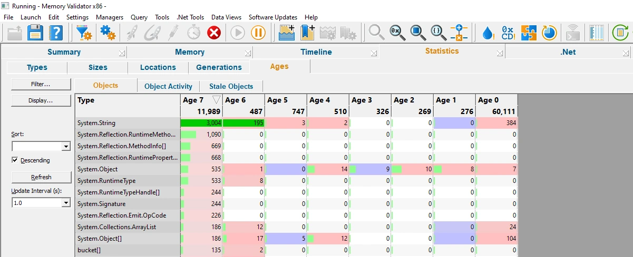Image resolution: width=633 pixels, height=257 pixels.
Task: Click the wireless remote console icon
Action: 573,33
